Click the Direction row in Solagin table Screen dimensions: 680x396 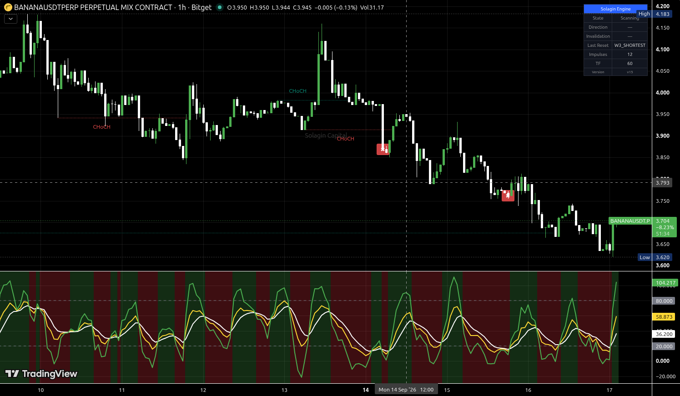click(615, 27)
